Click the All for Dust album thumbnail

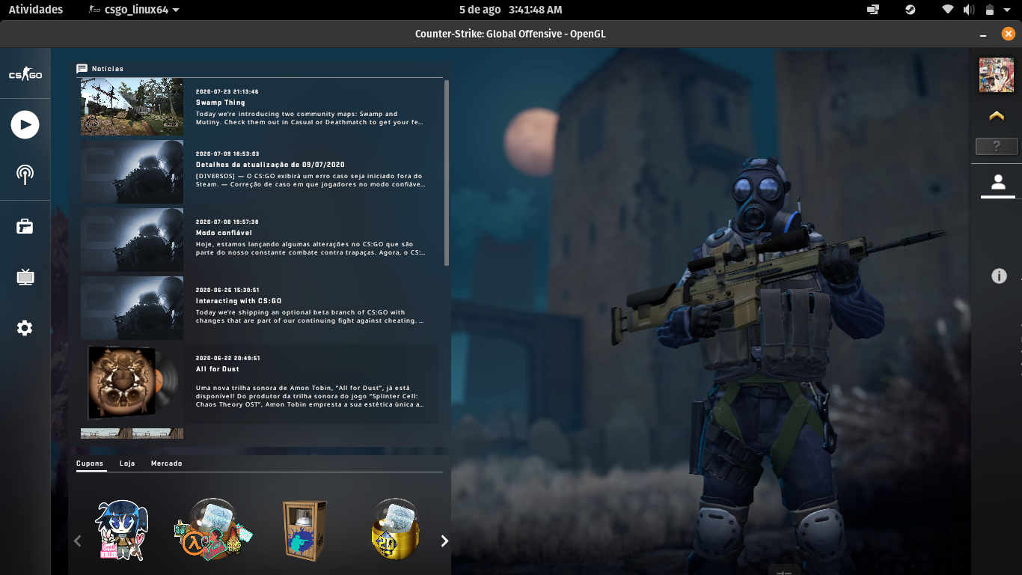click(x=132, y=382)
